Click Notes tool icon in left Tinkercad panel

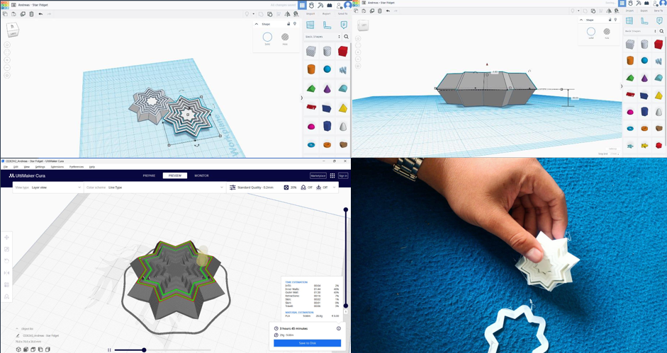click(x=344, y=25)
